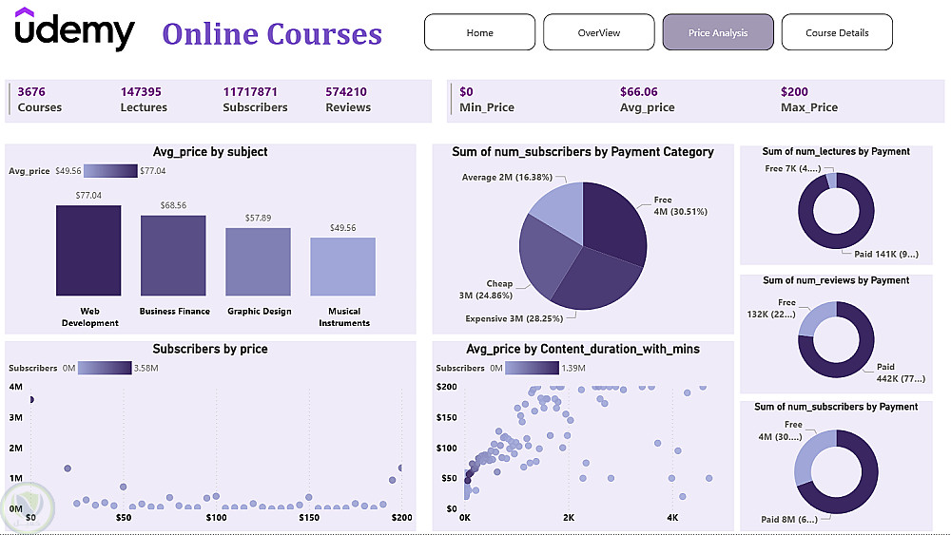
Task: Select the Graphic Design bar
Action: pyautogui.click(x=258, y=261)
